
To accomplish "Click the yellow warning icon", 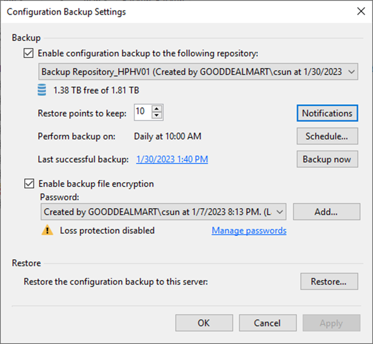I will coord(47,231).
